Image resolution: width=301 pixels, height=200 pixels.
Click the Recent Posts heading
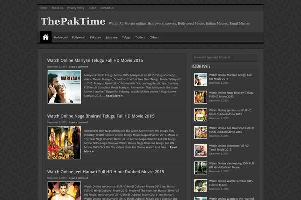tap(201, 66)
